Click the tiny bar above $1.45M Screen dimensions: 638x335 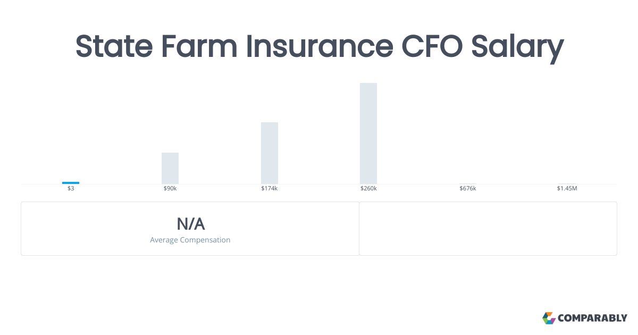[x=567, y=183]
